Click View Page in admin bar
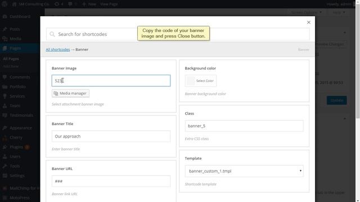The image size is (360, 202). coord(109,4)
